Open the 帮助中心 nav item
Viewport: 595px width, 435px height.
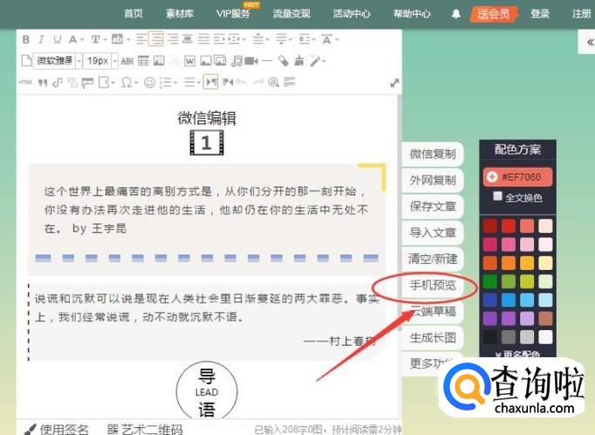tap(412, 14)
